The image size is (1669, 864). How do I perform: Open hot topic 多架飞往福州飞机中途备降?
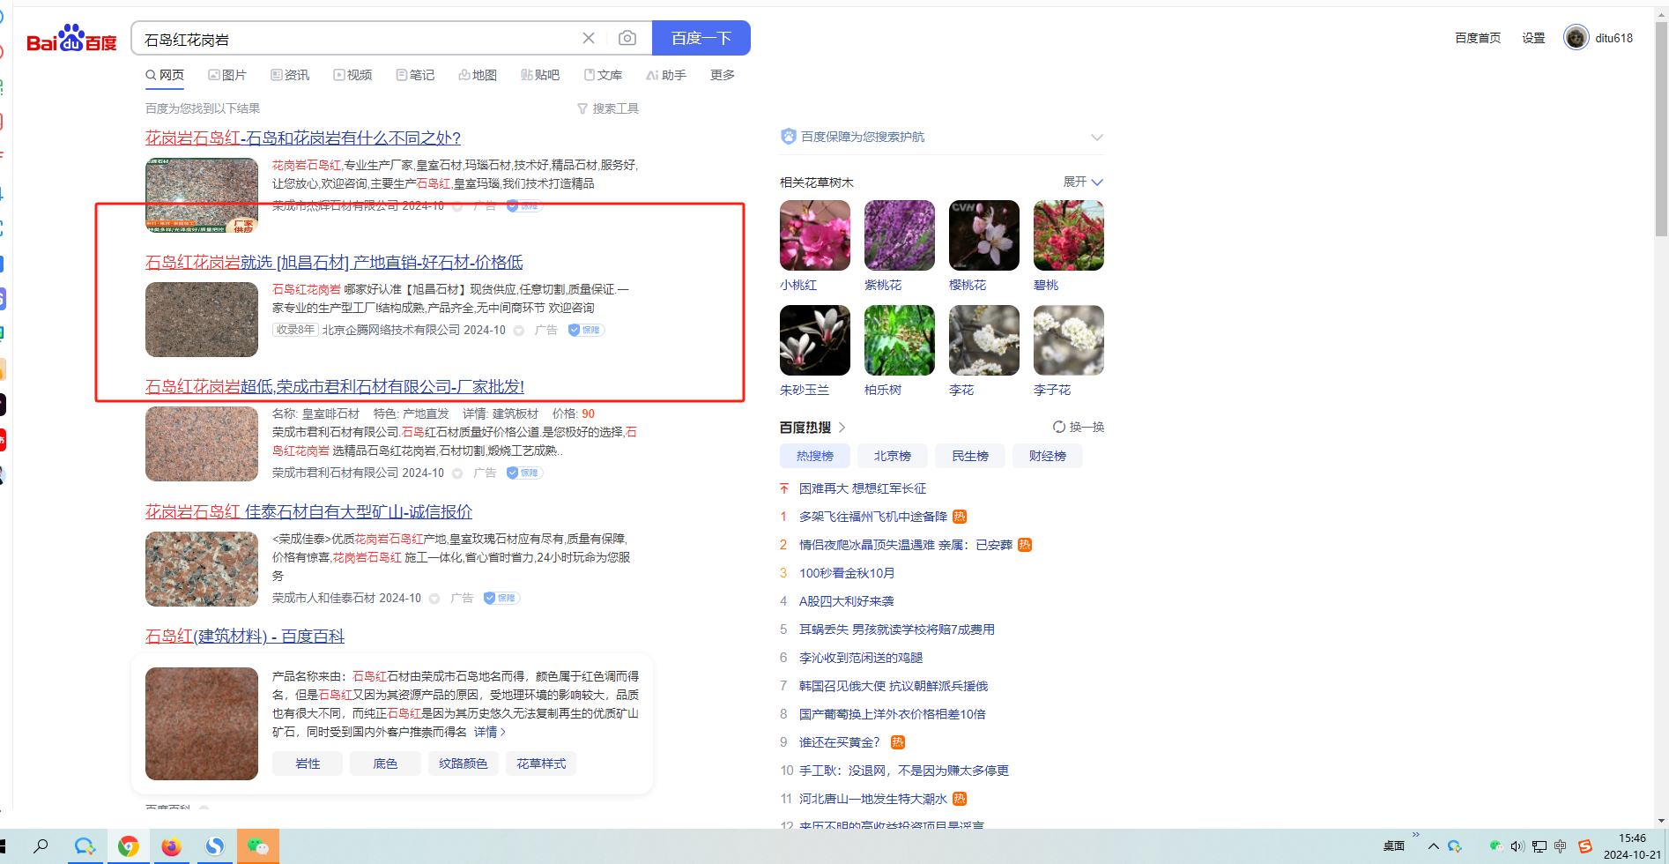(x=873, y=517)
